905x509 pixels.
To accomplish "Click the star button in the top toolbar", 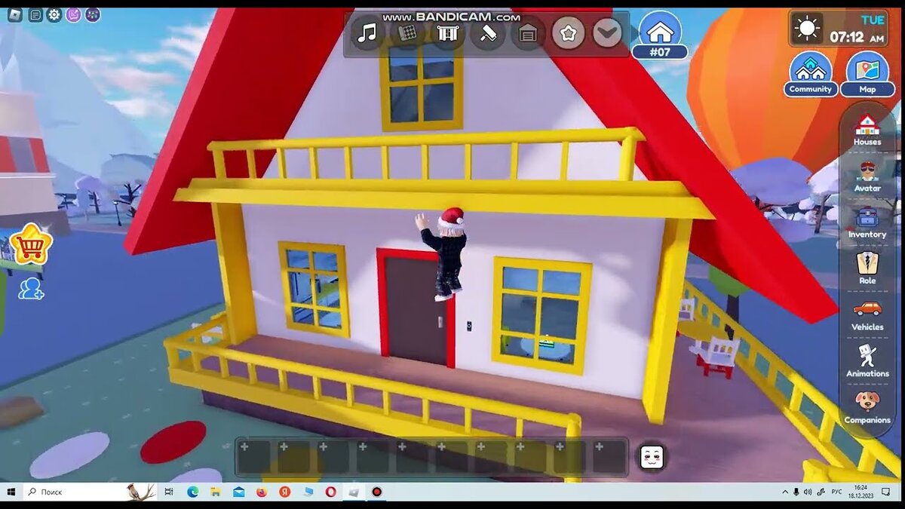I will [x=567, y=33].
